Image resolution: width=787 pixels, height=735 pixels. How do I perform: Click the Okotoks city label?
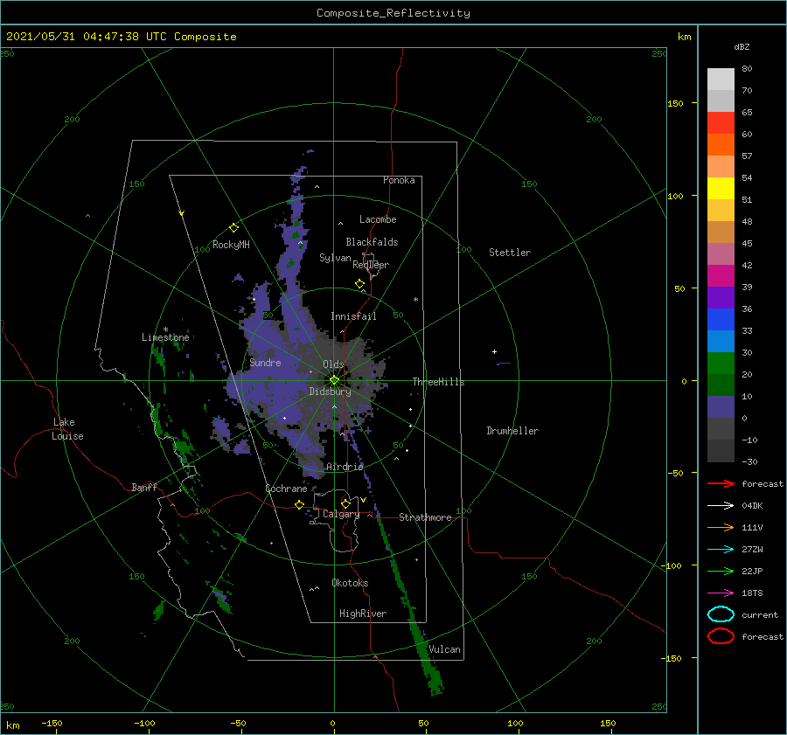point(350,583)
